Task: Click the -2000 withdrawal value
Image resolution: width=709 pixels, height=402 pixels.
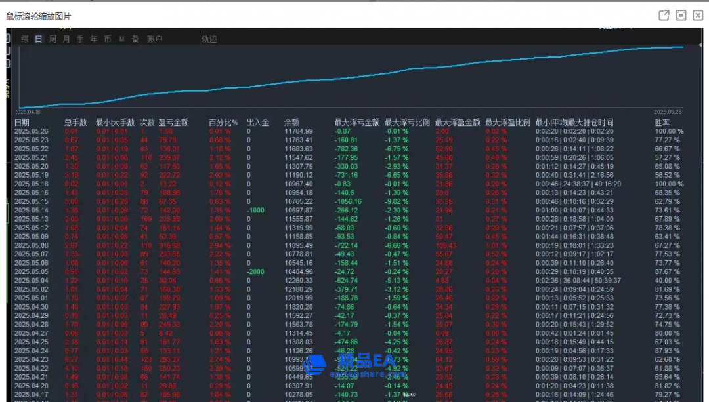Action: point(255,271)
